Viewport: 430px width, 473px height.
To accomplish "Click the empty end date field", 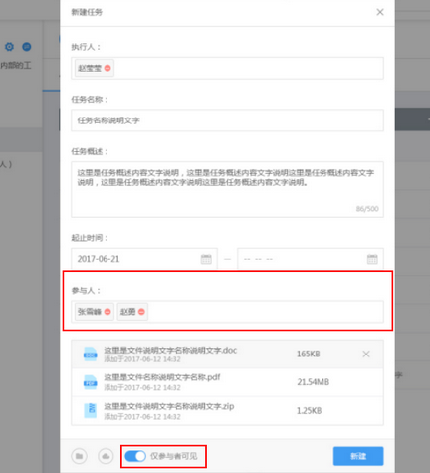I will click(311, 258).
